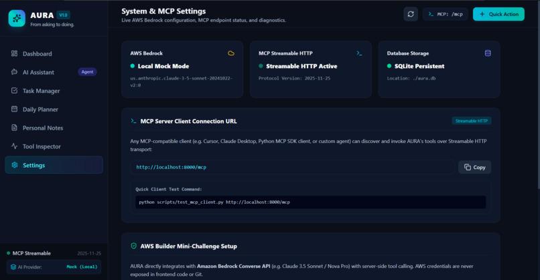Click the MCP: /mcp header button
Image resolution: width=540 pixels, height=280 pixels.
(x=446, y=14)
